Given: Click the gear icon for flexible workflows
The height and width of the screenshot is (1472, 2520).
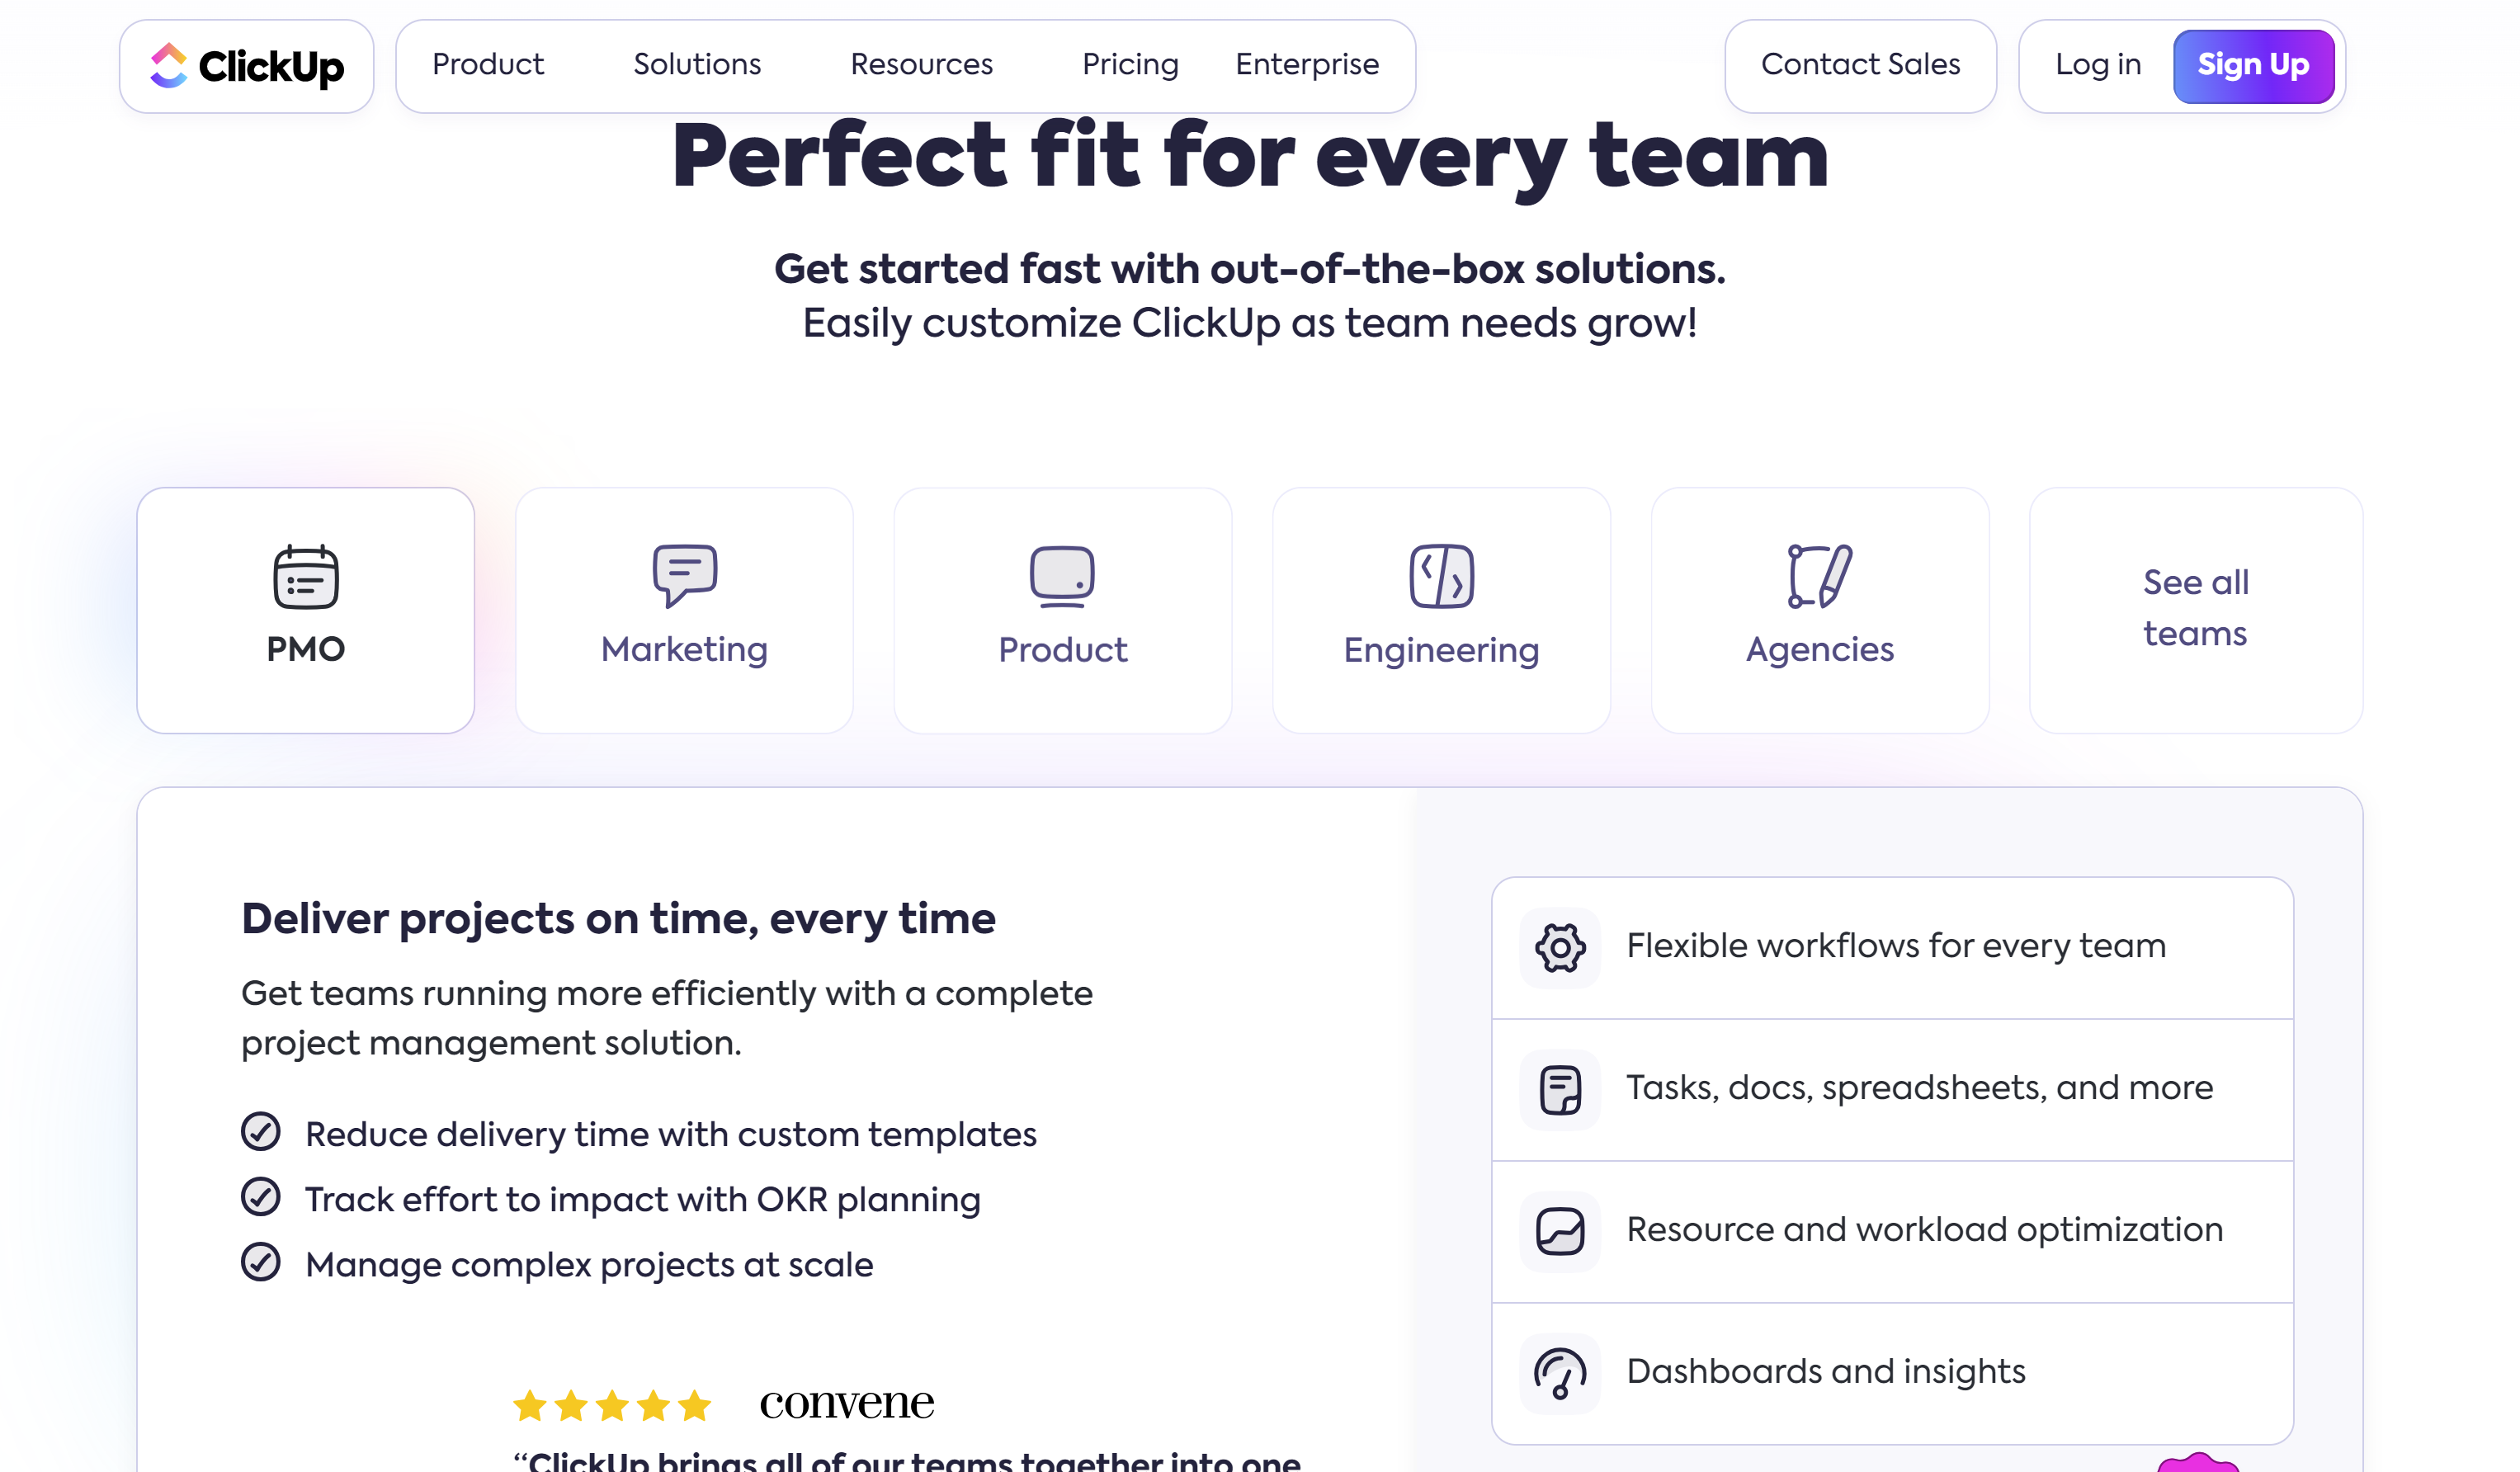Looking at the screenshot, I should point(1560,947).
